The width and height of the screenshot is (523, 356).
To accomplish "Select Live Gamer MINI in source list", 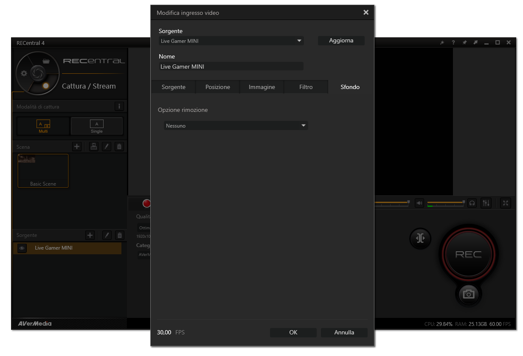I will pyautogui.click(x=68, y=248).
